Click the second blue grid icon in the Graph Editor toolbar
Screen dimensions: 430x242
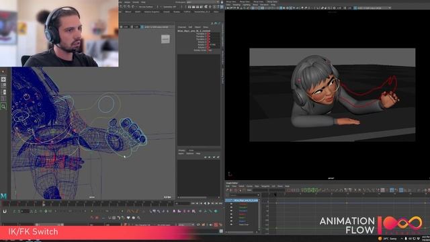[x=401, y=190]
